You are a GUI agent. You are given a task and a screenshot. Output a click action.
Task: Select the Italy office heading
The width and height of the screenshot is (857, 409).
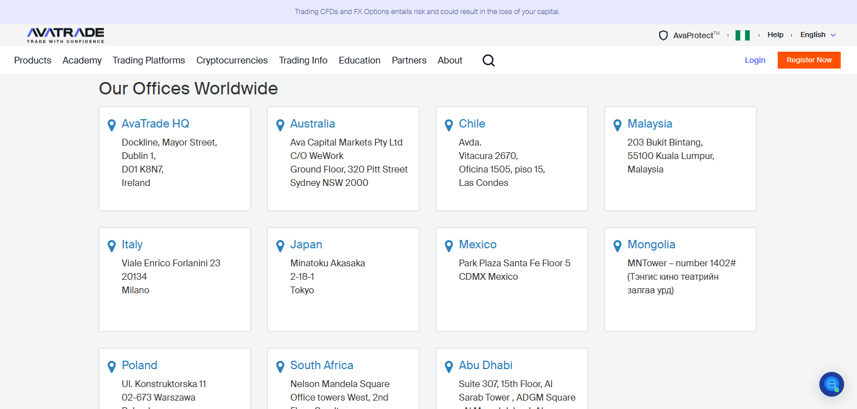point(132,244)
